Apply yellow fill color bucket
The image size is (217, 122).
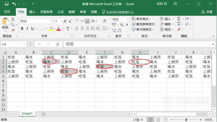[51, 29]
